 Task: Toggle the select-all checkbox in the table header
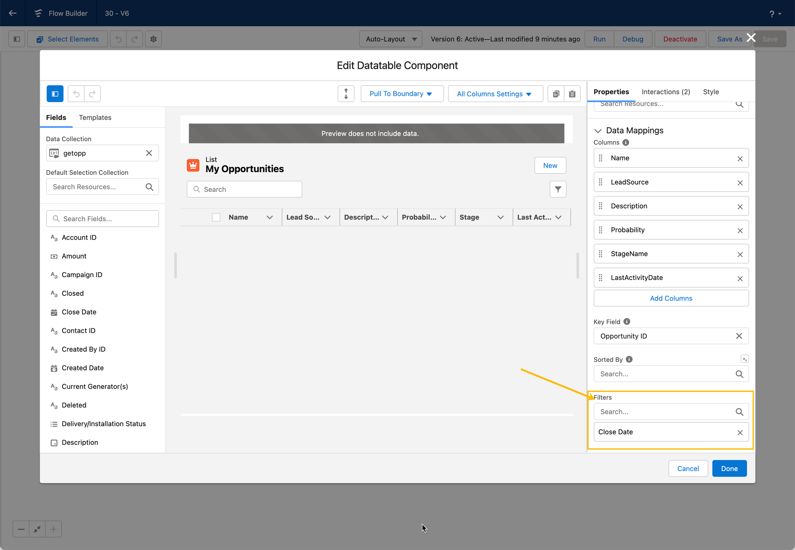click(x=216, y=217)
